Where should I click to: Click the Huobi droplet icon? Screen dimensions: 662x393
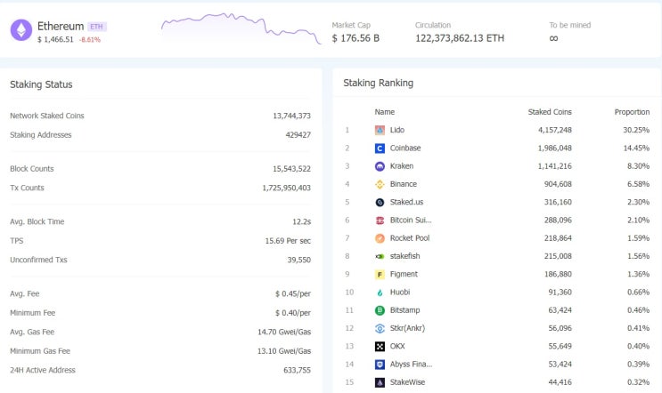point(380,293)
